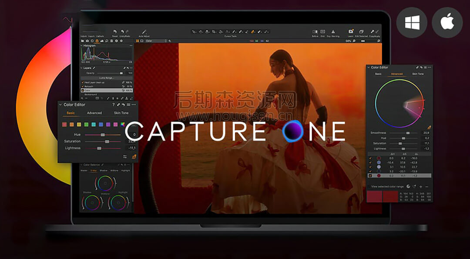Toggle the color row with 3.1, 10.5, 22.7
The height and width of the screenshot is (259, 470).
[x=370, y=167]
